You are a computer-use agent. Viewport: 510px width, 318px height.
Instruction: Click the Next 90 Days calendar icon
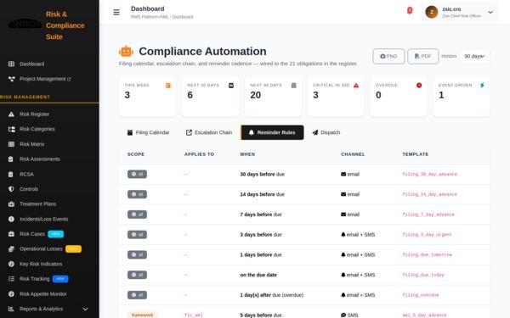pos(294,86)
